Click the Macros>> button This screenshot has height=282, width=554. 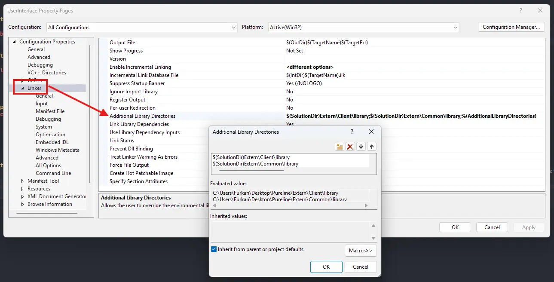coord(361,251)
